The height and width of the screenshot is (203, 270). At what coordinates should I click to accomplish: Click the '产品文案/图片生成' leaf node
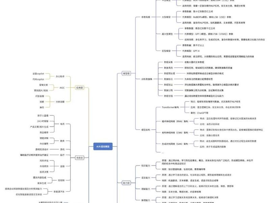tap(39, 127)
